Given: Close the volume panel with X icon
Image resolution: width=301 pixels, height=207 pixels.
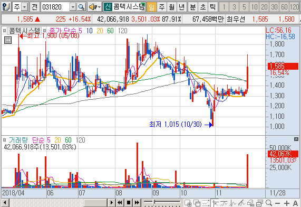Looking at the screenshot, I should coord(296,139).
